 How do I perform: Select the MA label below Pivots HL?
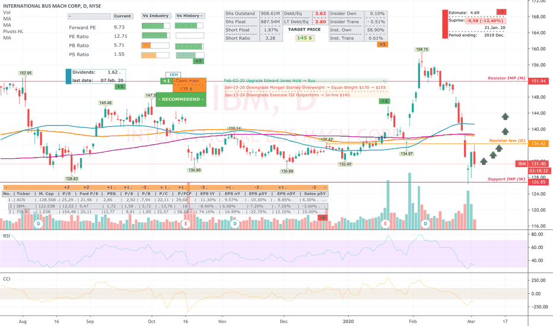[x=7, y=38]
